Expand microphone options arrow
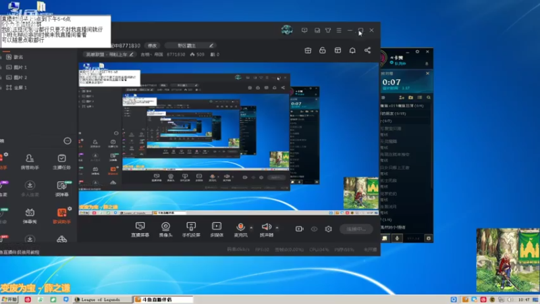The width and height of the screenshot is (540, 304). point(251,228)
